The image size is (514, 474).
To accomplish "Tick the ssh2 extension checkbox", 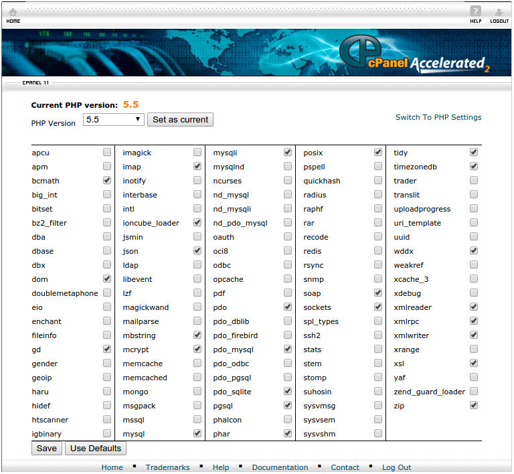I will [x=378, y=335].
